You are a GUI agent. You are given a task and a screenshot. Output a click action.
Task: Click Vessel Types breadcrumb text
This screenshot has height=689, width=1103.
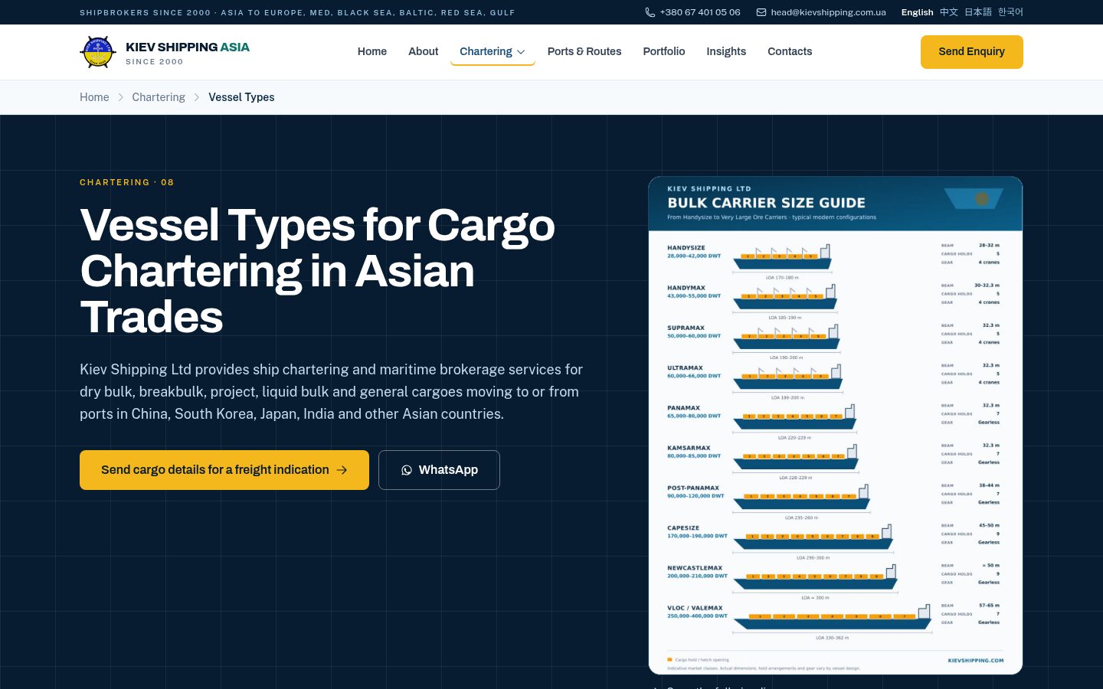(241, 97)
